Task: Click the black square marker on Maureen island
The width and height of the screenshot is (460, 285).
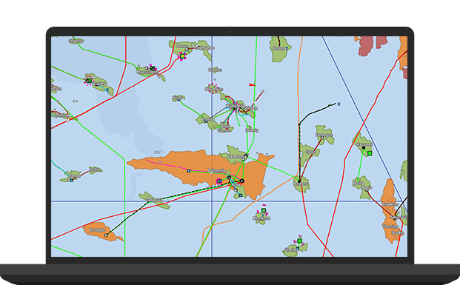Action: (x=364, y=148)
